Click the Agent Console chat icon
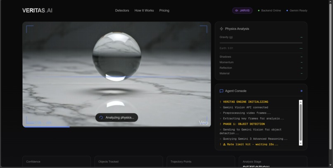 coord(221,91)
